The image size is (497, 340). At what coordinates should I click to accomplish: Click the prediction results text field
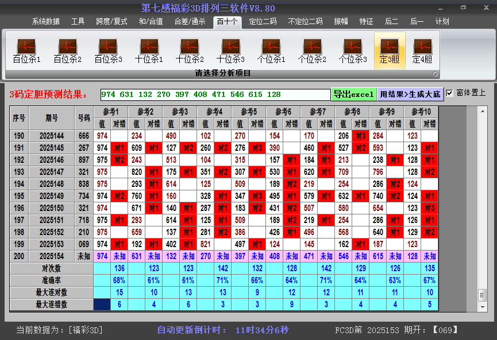pos(215,95)
